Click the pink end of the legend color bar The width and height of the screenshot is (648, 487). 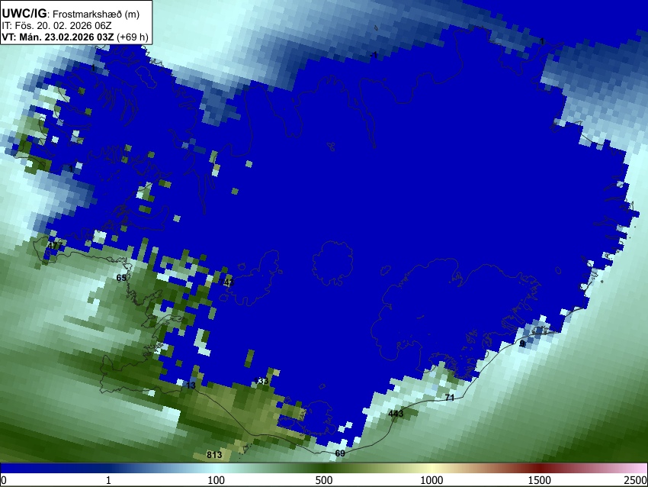tap(639, 468)
